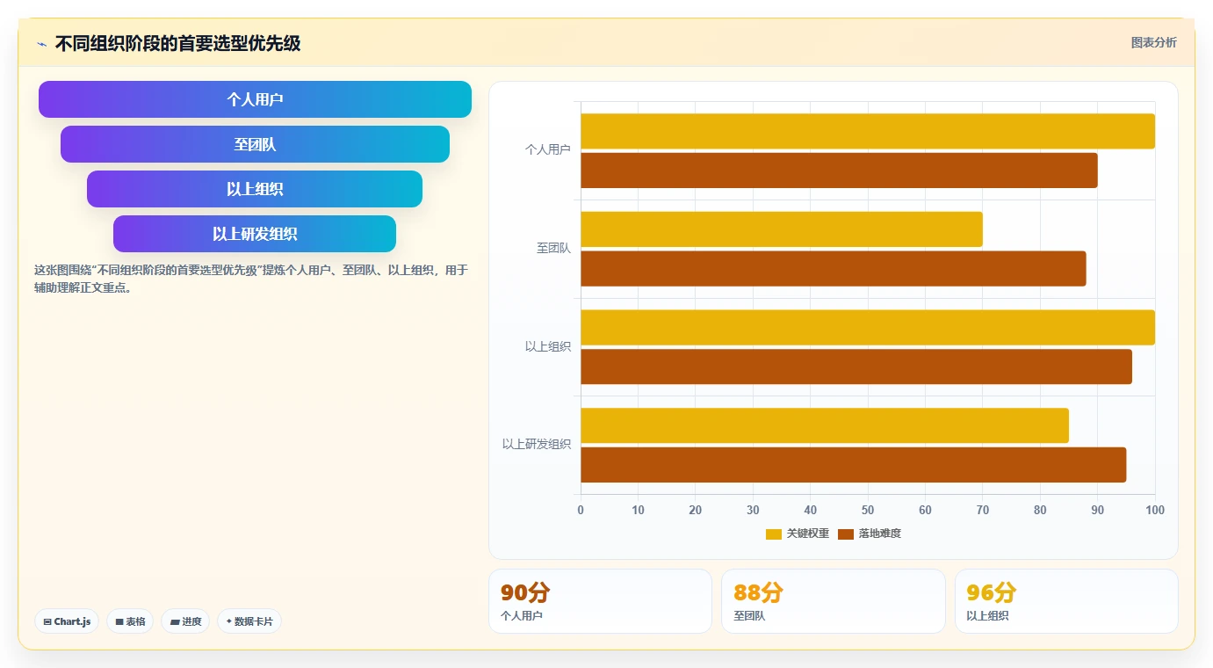Click the 至团队 落地难度 brown bar

click(x=834, y=269)
